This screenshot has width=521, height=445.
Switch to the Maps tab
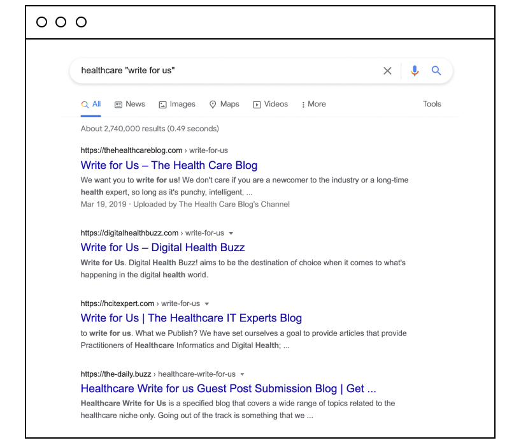tap(224, 105)
